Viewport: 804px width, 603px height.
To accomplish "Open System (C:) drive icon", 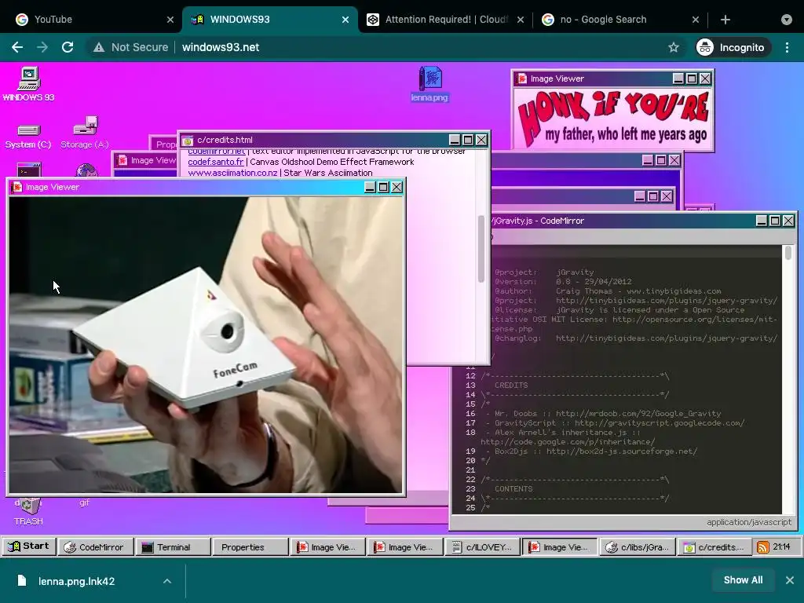I will [x=28, y=137].
